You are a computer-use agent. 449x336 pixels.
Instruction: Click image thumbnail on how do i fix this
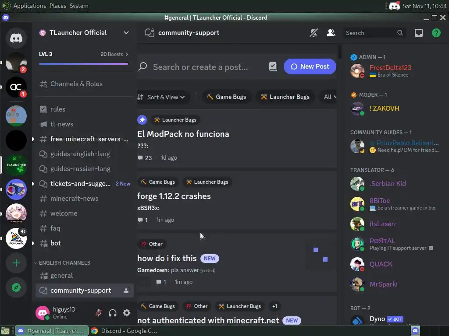[320, 255]
